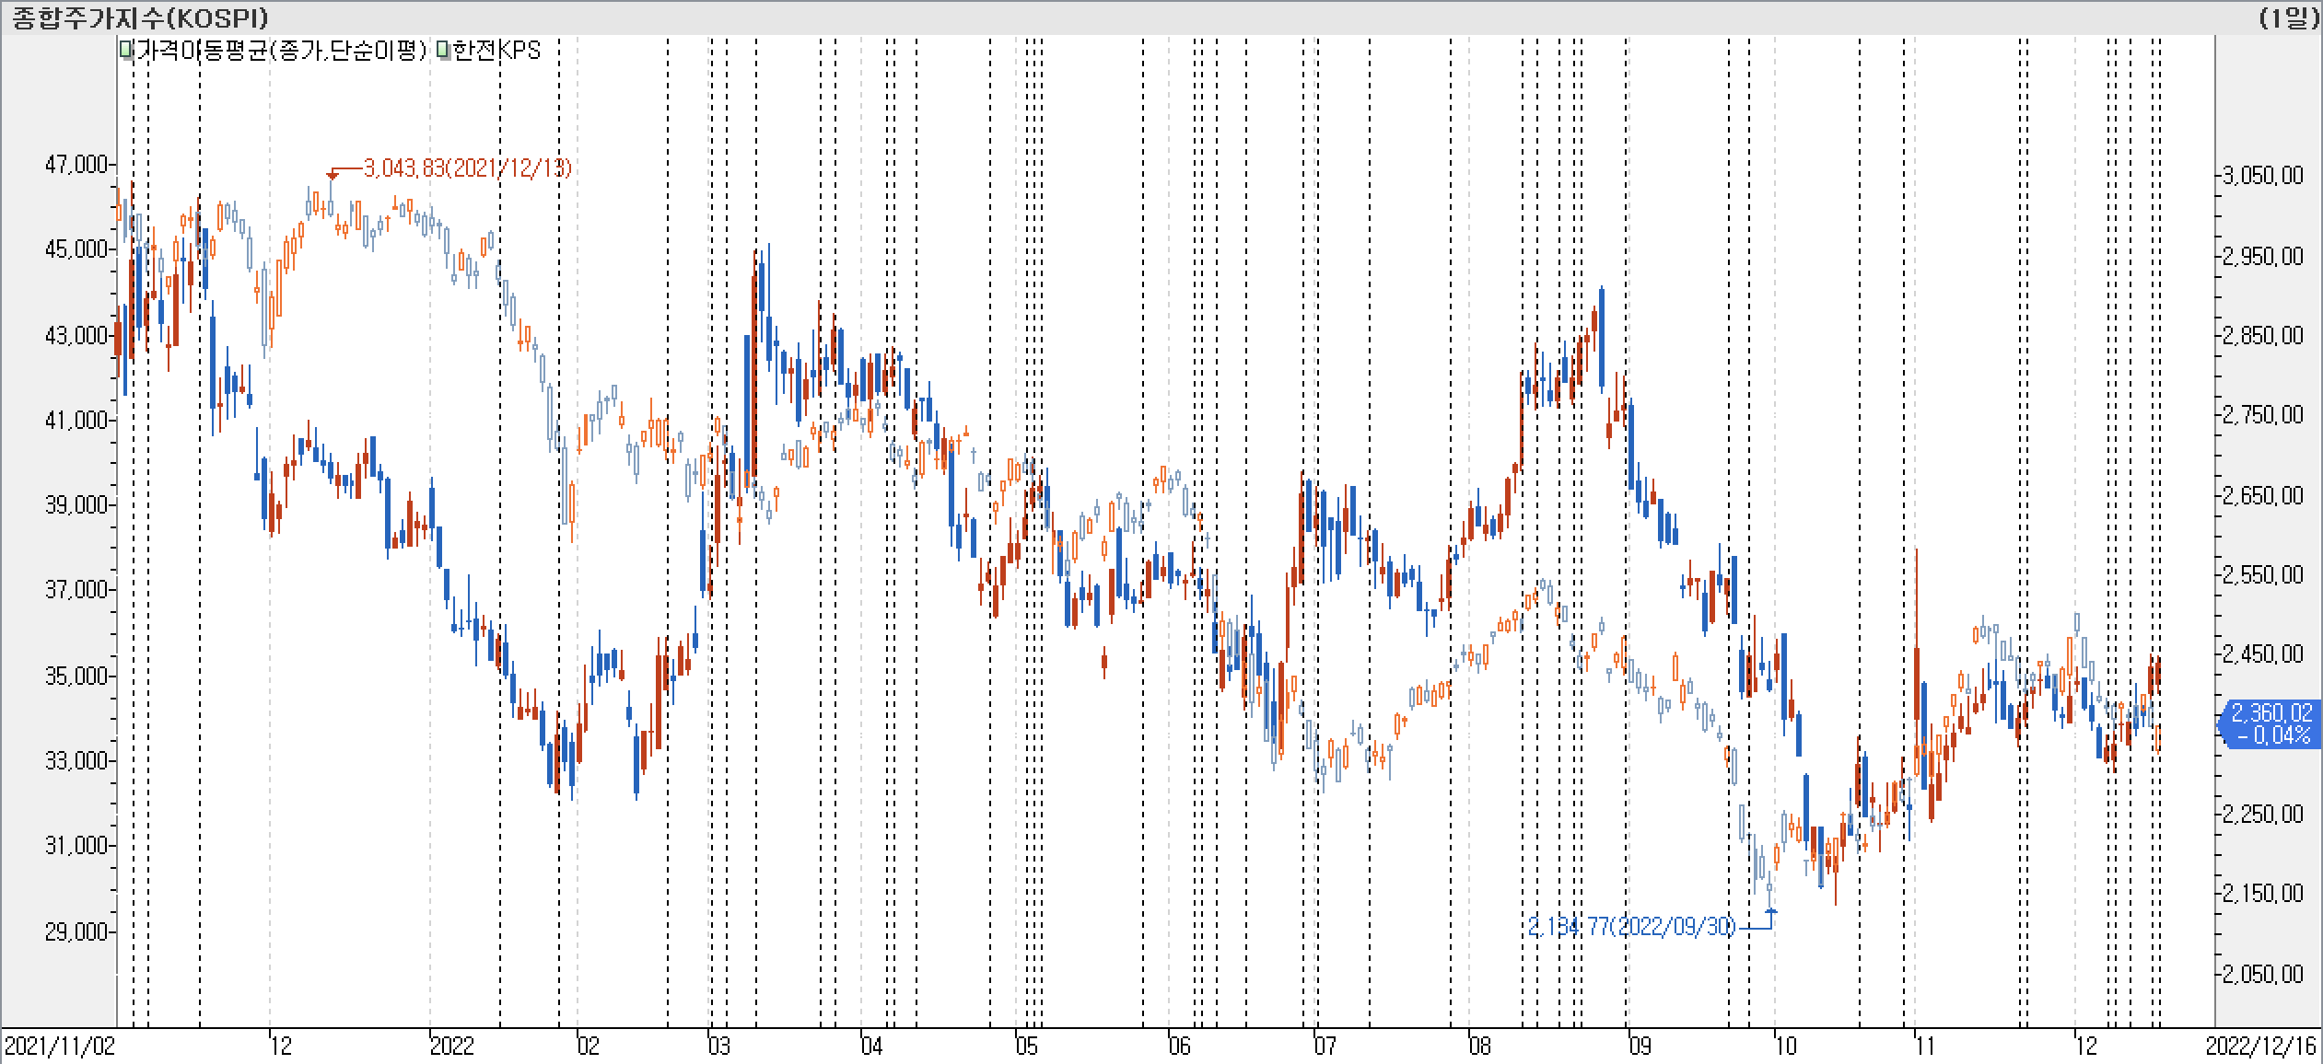Click the 2021/11/02 start date label
Screen dimensions: 2323x1064
(59, 1047)
